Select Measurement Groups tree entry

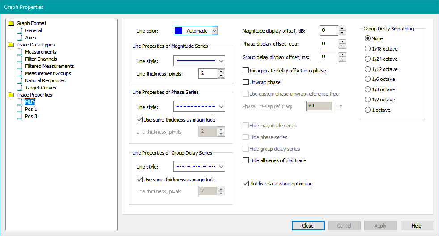pyautogui.click(x=48, y=73)
